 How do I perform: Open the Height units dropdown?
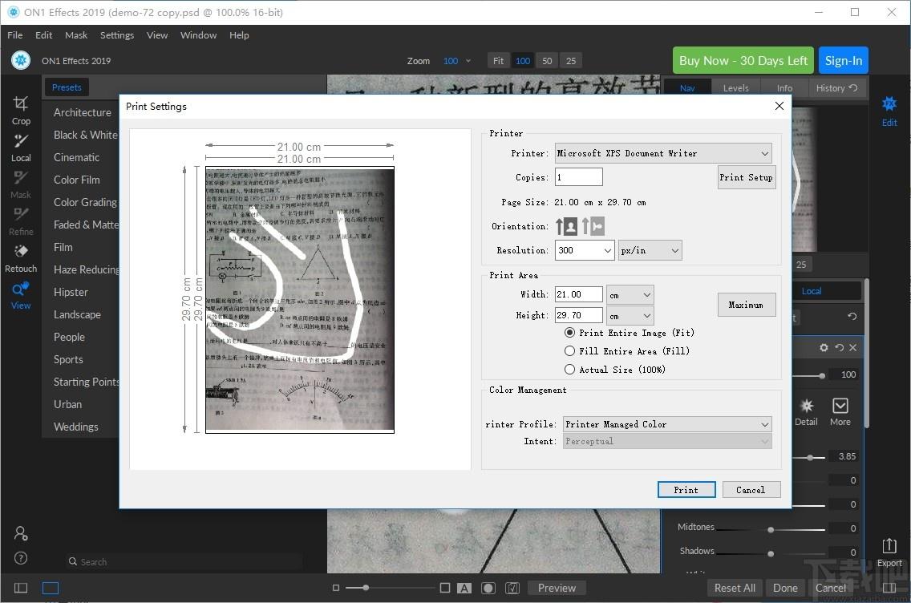(x=630, y=316)
